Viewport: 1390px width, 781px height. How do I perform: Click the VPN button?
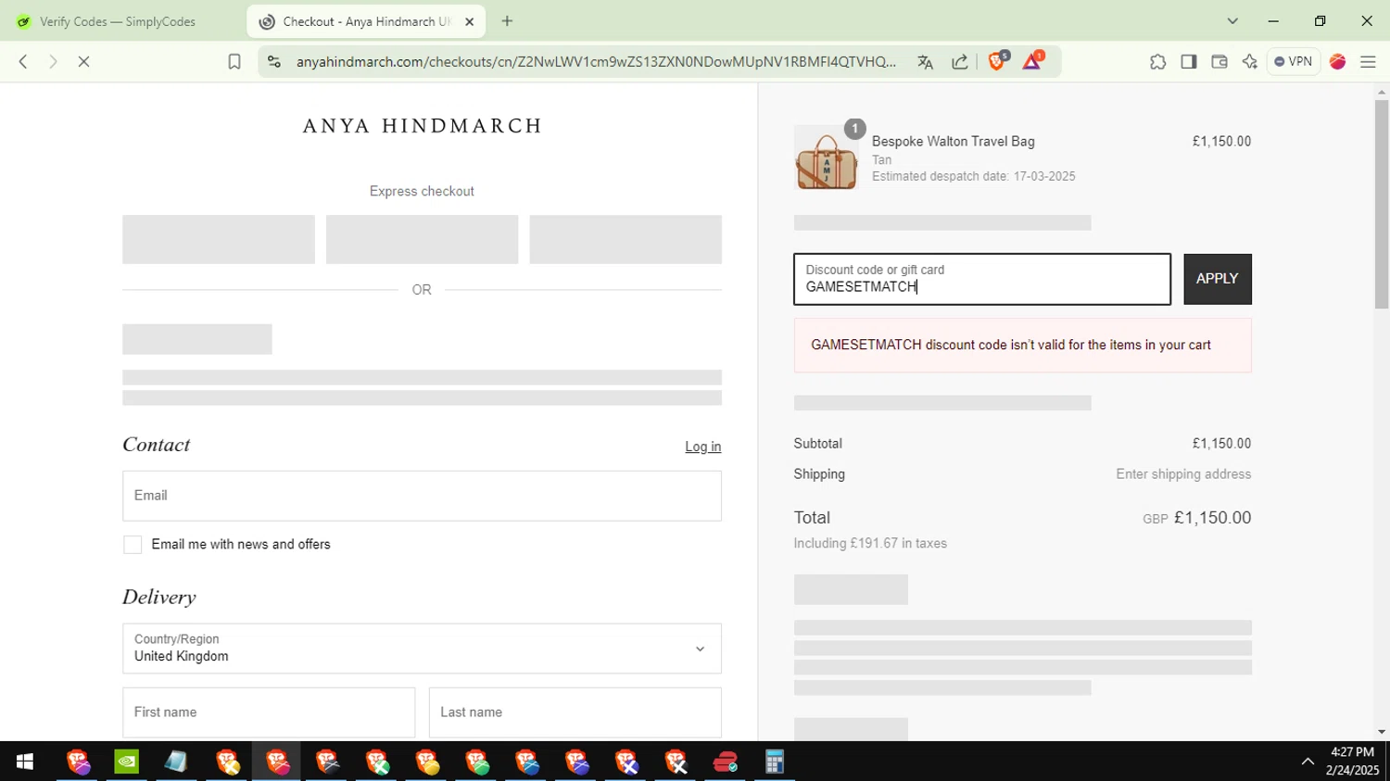pos(1294,61)
